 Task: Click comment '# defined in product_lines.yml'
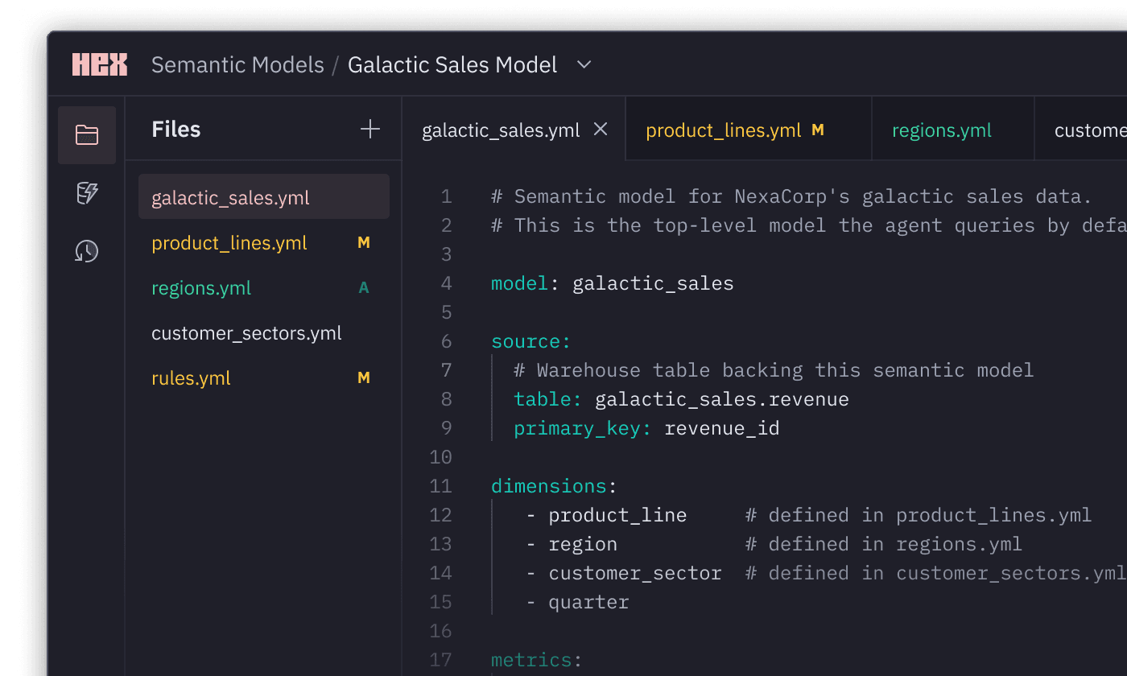919,515
